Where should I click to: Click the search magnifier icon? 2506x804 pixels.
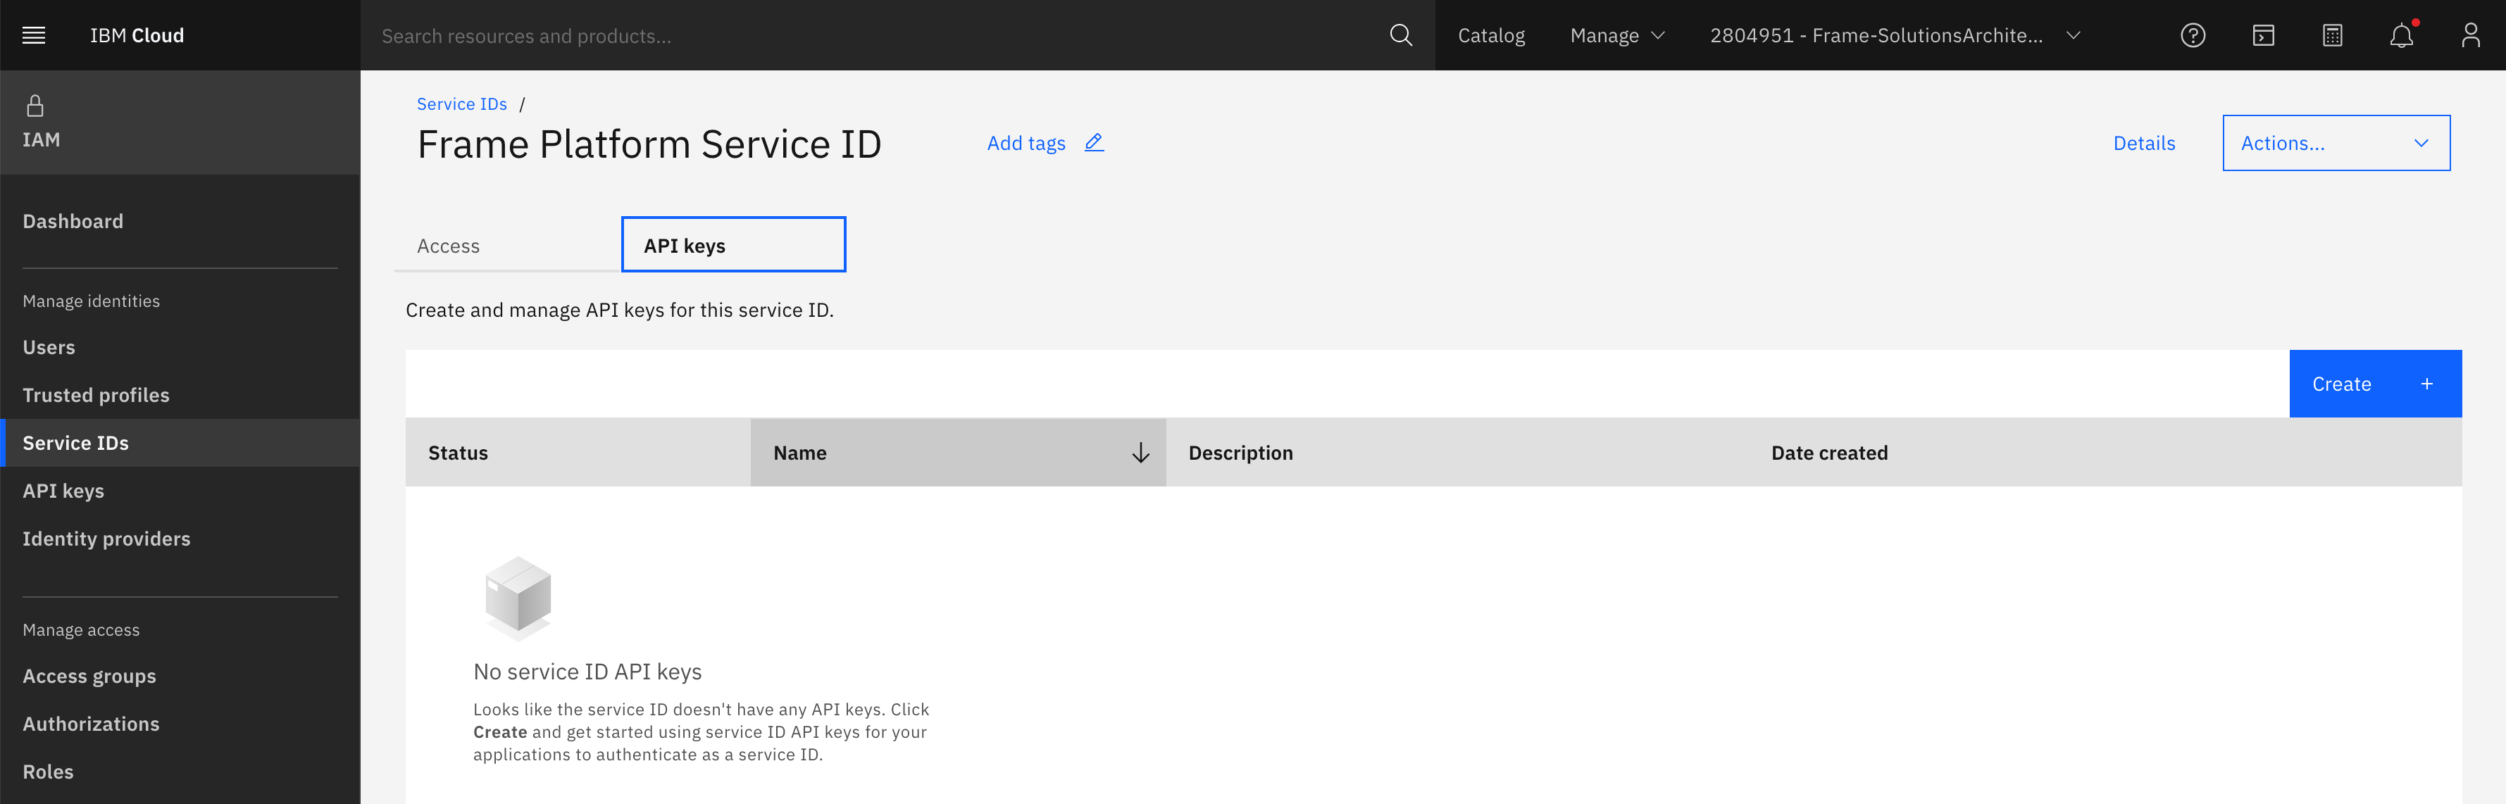pos(1401,35)
